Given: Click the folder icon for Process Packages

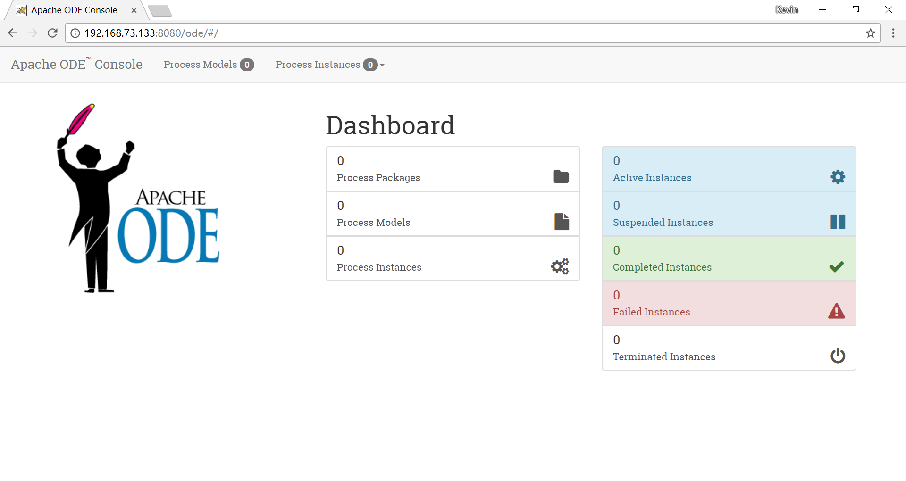Looking at the screenshot, I should point(561,176).
